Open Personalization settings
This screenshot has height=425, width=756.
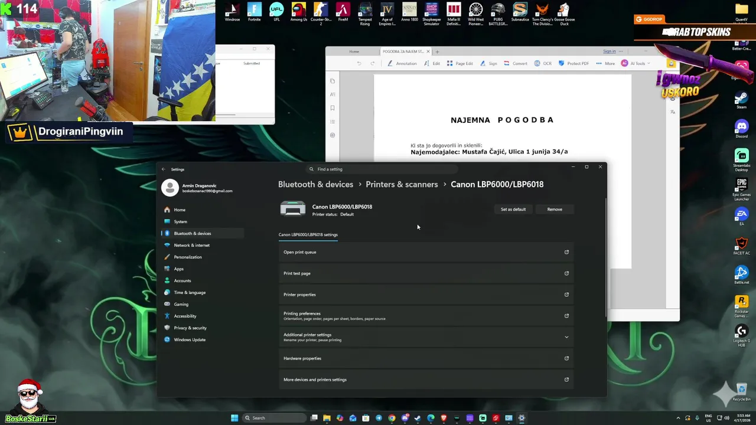pos(202,257)
